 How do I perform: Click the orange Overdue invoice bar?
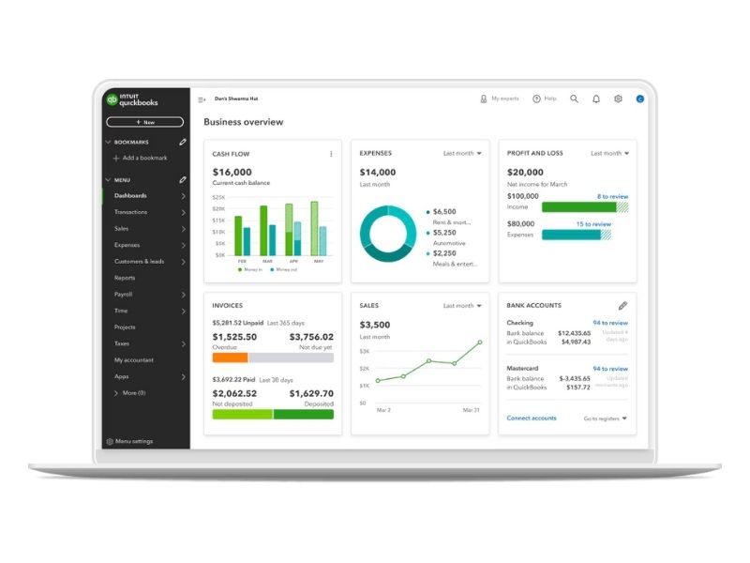pyautogui.click(x=230, y=358)
